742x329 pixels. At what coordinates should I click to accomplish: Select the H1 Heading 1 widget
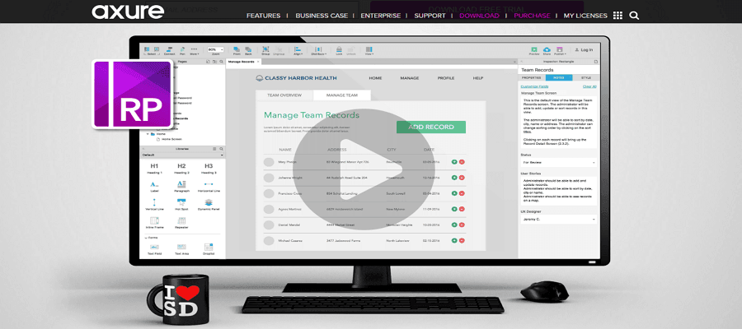(154, 169)
